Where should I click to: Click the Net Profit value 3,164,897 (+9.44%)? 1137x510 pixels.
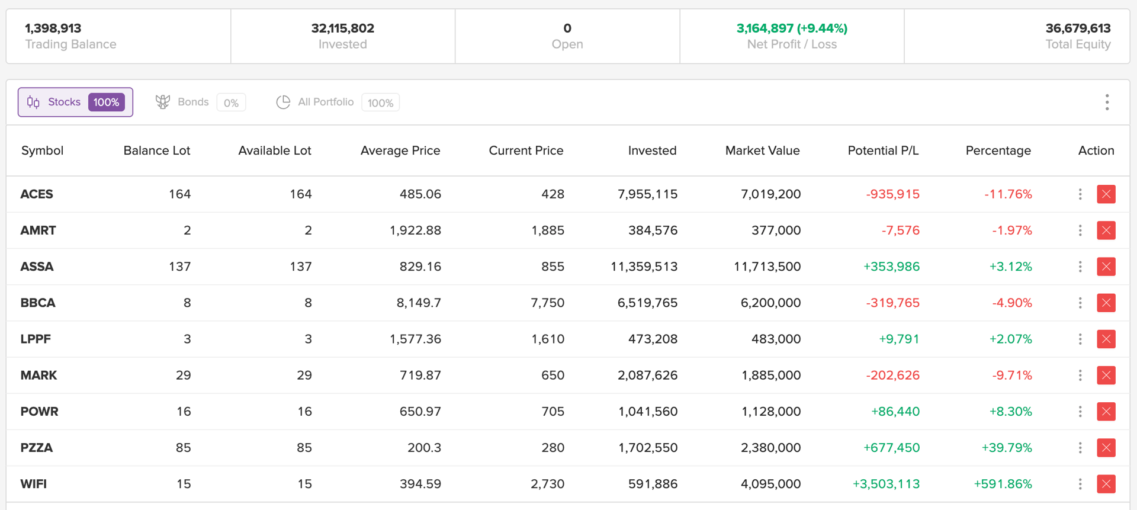pos(792,28)
